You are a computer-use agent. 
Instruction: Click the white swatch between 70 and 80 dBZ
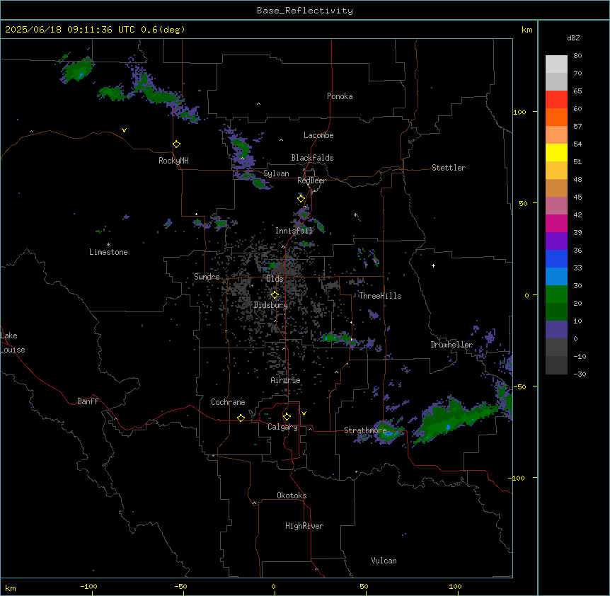(x=556, y=64)
